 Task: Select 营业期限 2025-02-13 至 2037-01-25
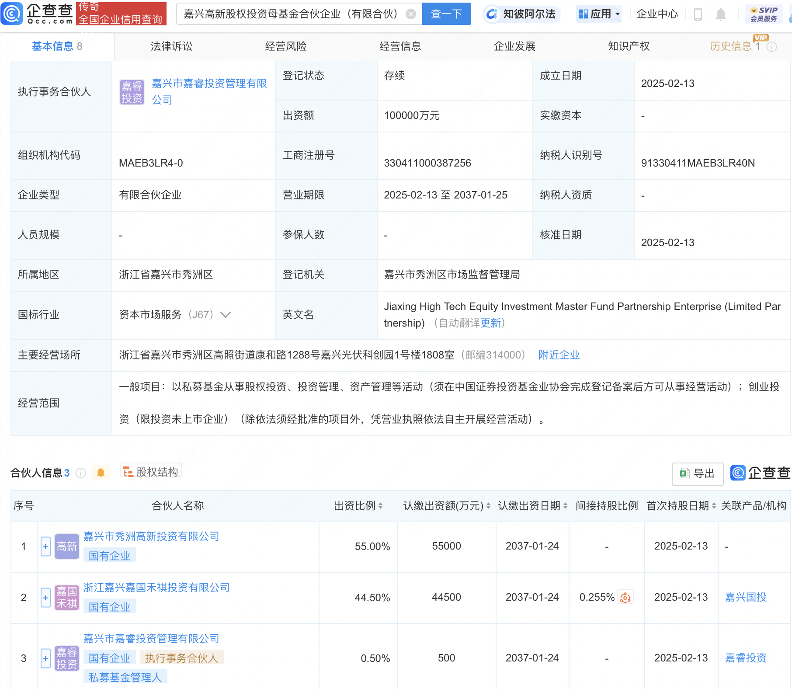[x=446, y=195]
